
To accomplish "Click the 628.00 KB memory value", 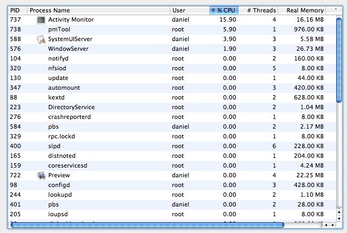I will 309,98.
